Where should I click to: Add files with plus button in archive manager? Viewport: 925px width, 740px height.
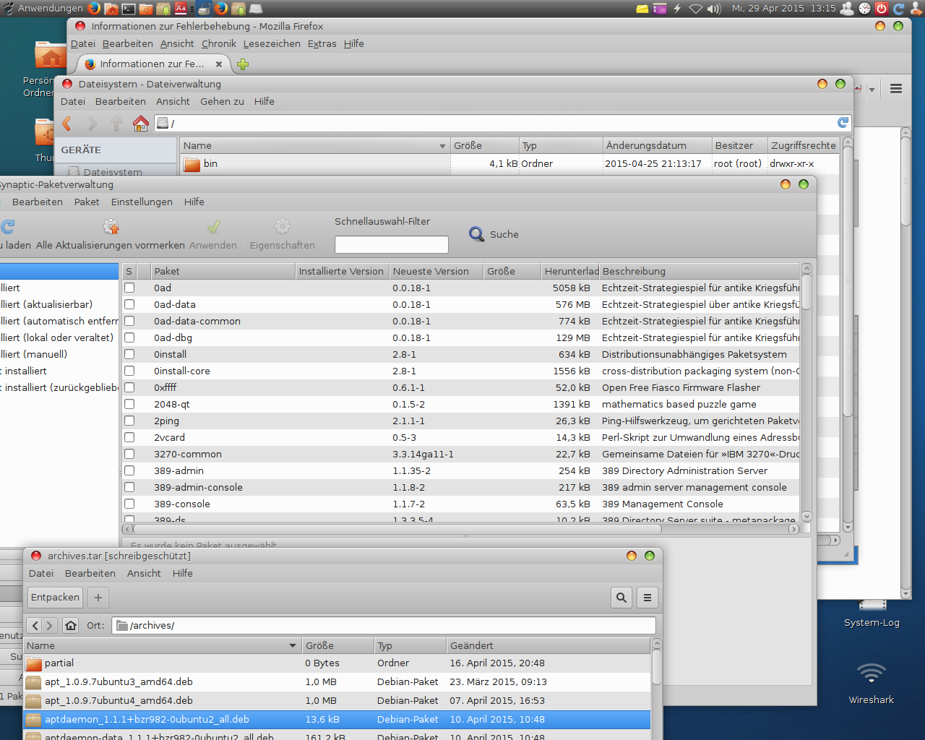(x=98, y=598)
